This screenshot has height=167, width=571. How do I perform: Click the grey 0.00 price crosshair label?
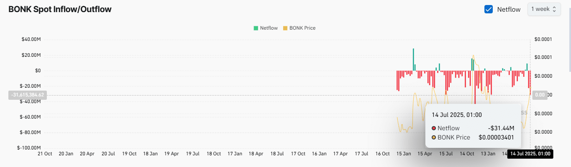(540, 95)
